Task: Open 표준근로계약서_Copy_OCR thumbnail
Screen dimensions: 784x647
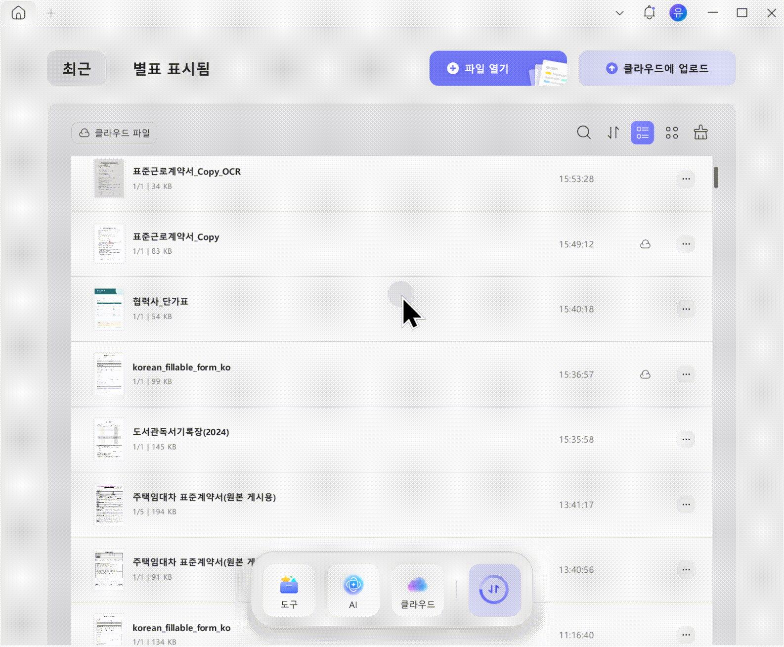Action: click(x=109, y=178)
